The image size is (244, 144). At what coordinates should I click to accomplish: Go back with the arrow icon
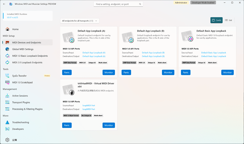click(4, 4)
